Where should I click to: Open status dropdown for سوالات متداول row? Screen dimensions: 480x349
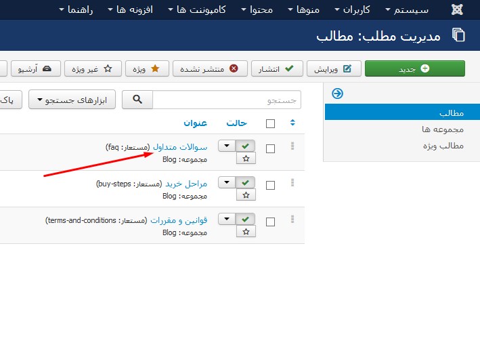click(227, 146)
